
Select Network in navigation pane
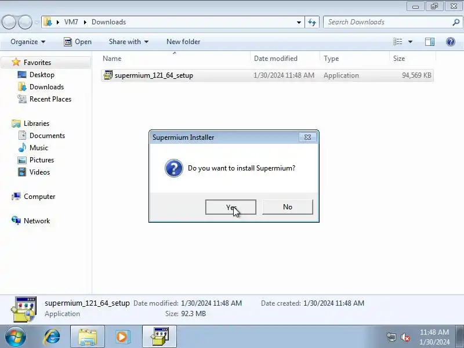pyautogui.click(x=37, y=221)
